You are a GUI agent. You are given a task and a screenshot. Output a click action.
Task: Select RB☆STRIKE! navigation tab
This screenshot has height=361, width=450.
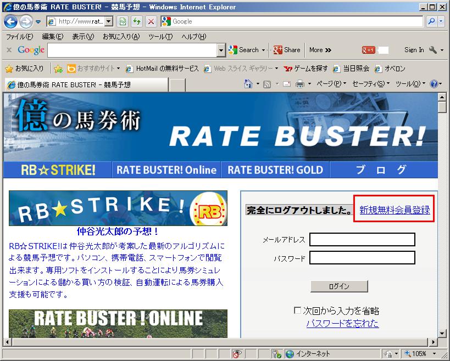pos(58,170)
